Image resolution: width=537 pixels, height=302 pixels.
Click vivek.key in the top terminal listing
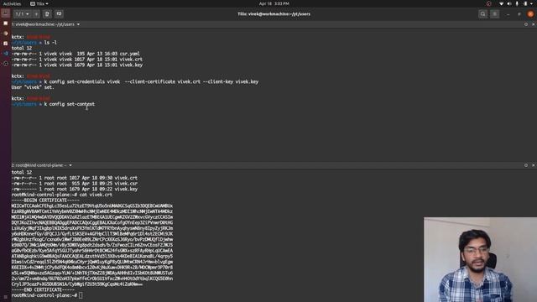click(x=131, y=65)
